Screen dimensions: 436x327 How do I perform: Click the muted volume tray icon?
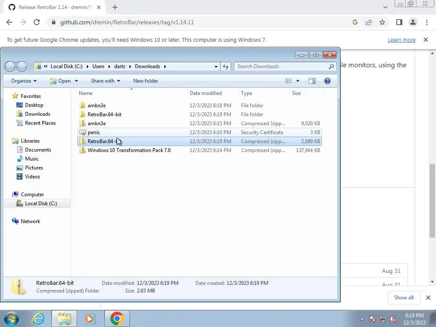click(393, 319)
